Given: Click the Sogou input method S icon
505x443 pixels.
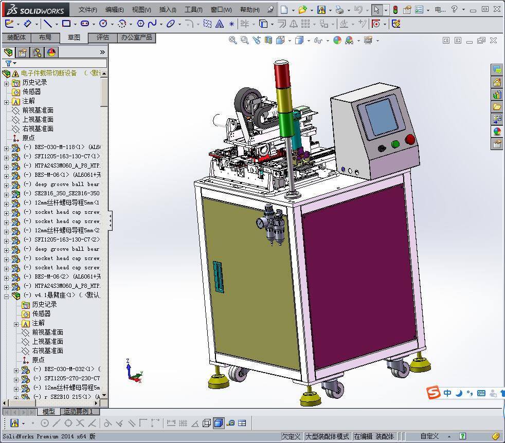Looking at the screenshot, I should pos(434,393).
